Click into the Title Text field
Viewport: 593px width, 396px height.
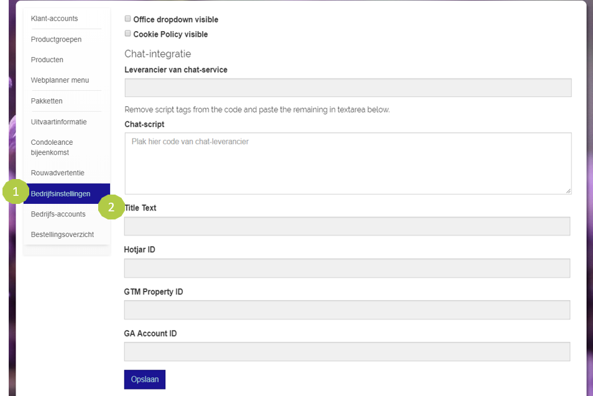click(x=347, y=226)
